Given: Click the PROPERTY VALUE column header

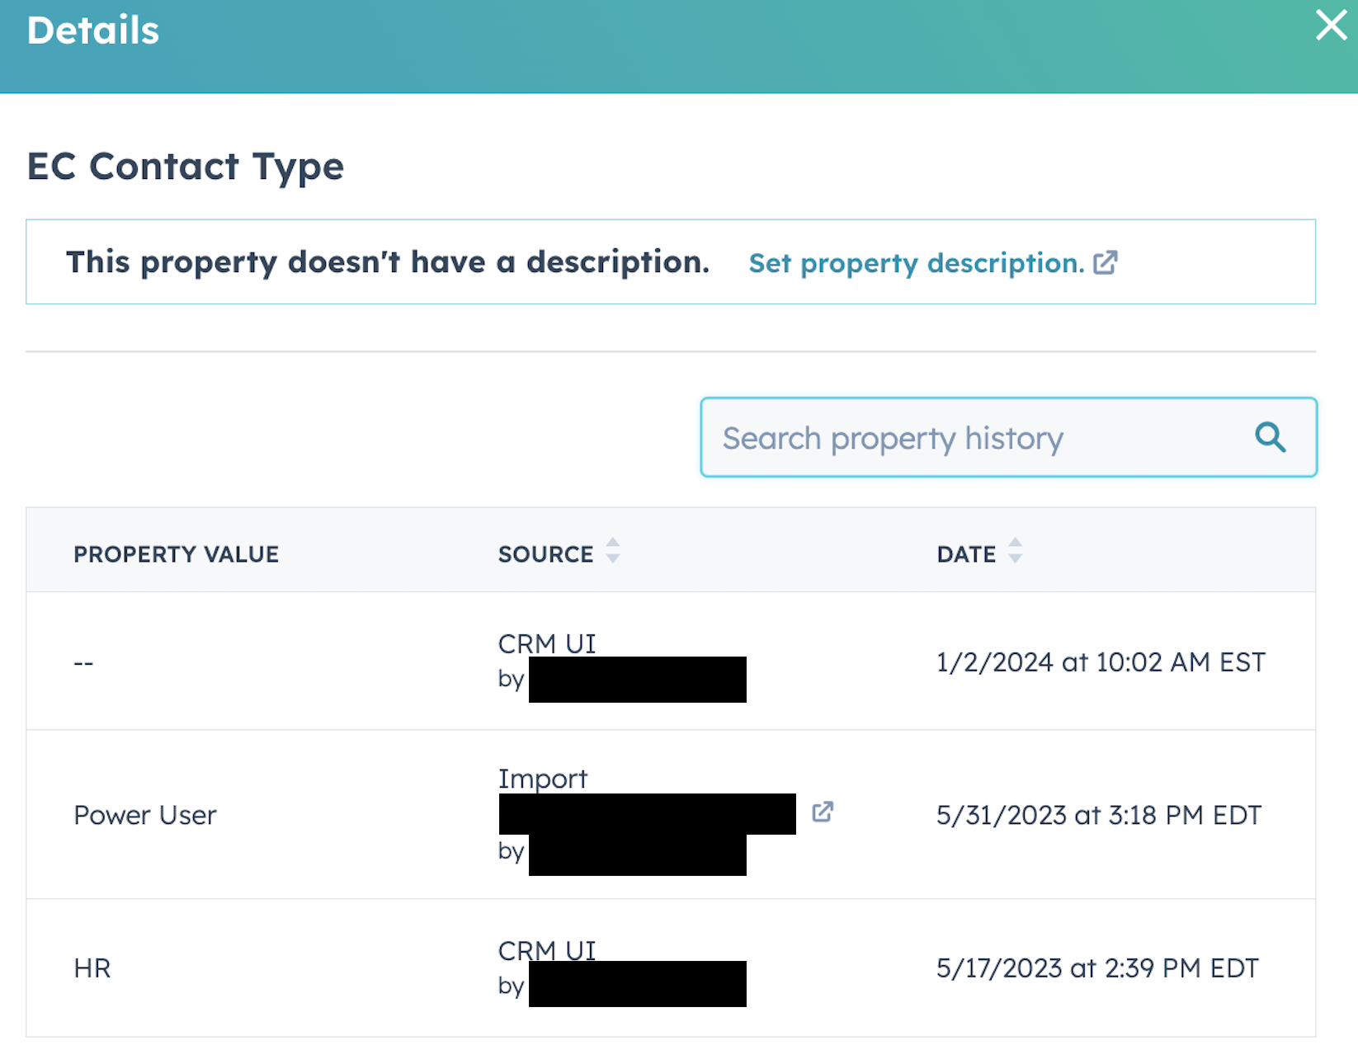Looking at the screenshot, I should [x=176, y=553].
